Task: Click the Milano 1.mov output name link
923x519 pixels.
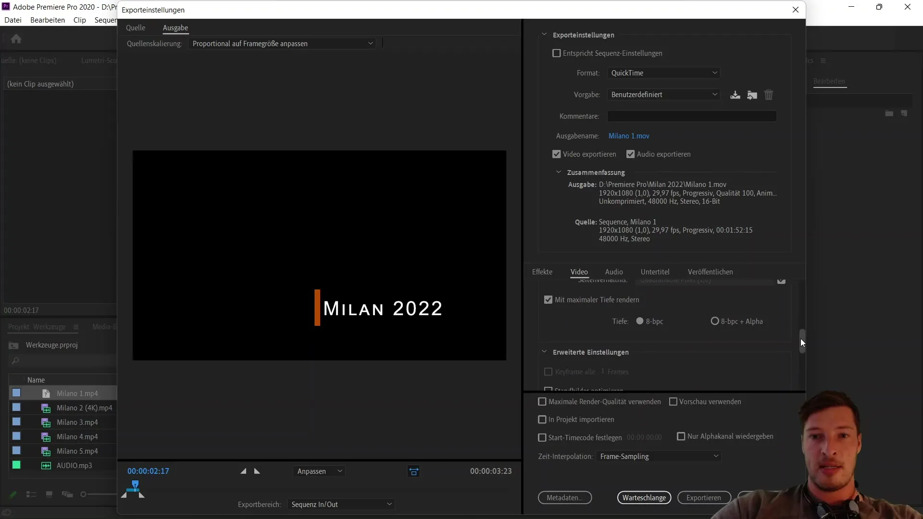Action: [x=629, y=136]
